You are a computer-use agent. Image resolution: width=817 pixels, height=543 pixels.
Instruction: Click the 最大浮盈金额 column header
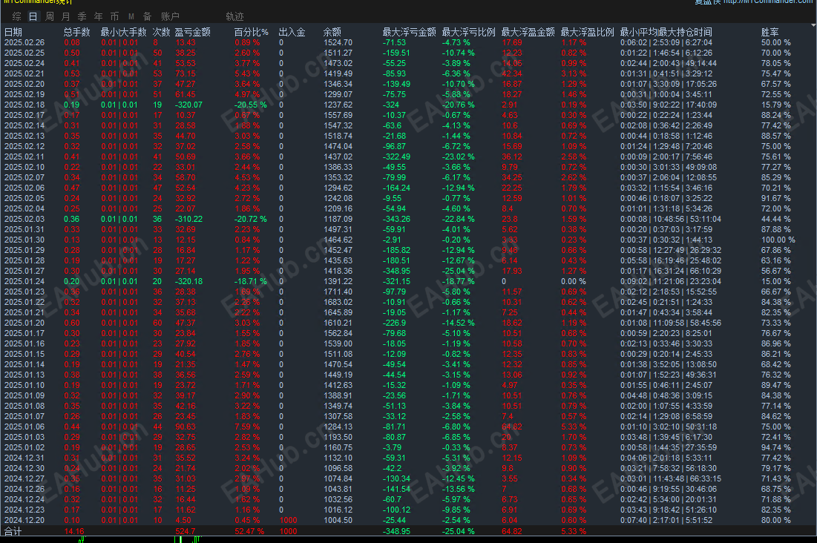[528, 33]
